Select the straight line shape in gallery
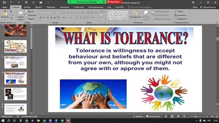Viewport: 219px width, 123px height. [112, 12]
